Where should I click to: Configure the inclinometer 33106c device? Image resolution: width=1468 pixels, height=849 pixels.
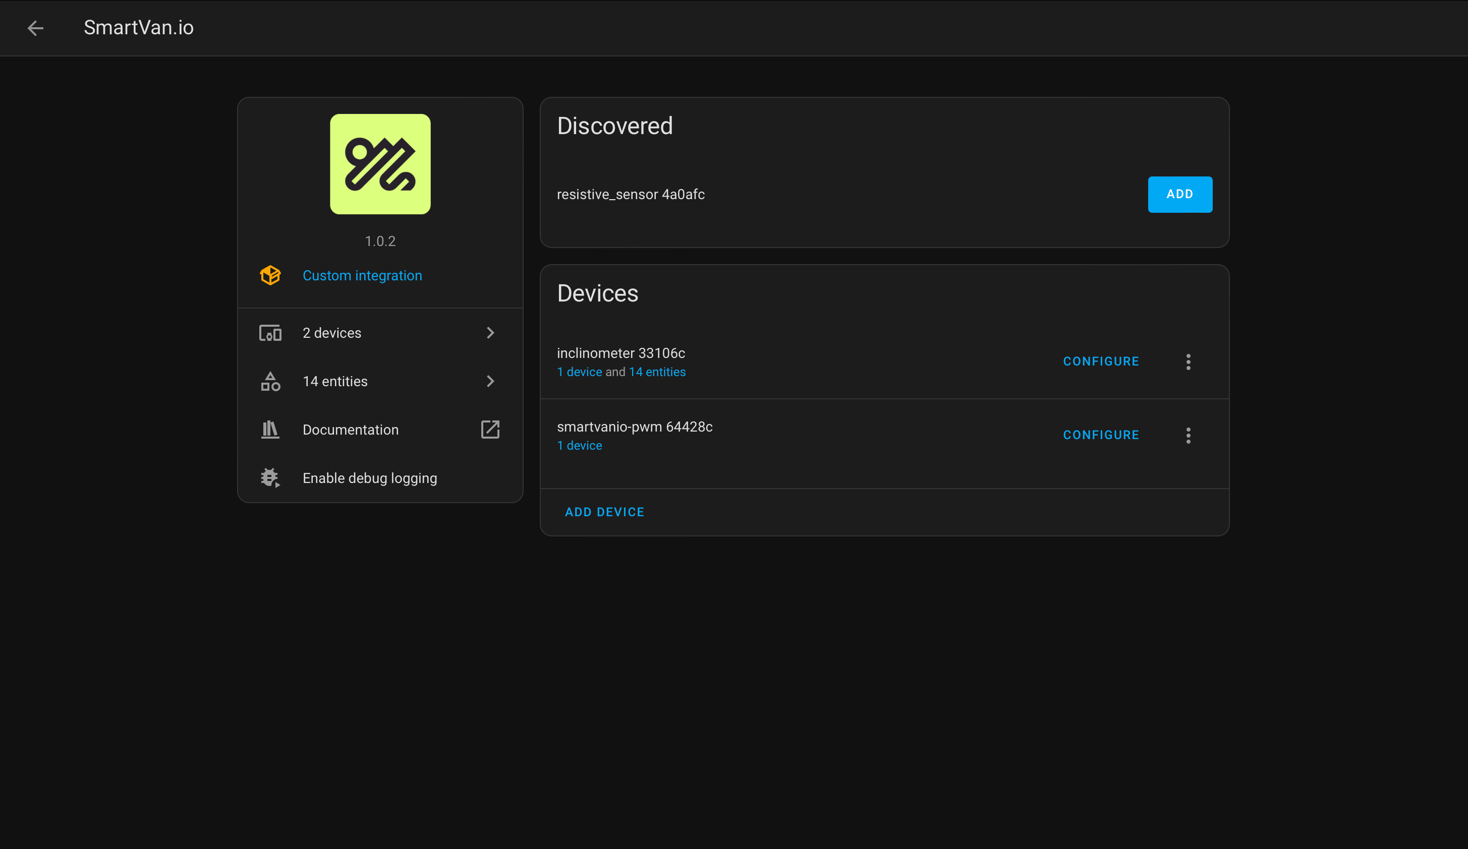[x=1100, y=361]
